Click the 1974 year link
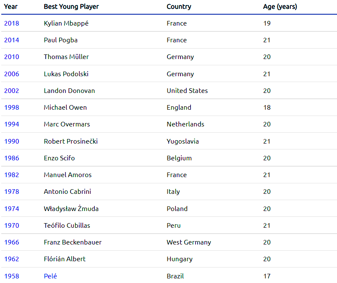Viewport: 337px width, 283px height. [x=12, y=209]
